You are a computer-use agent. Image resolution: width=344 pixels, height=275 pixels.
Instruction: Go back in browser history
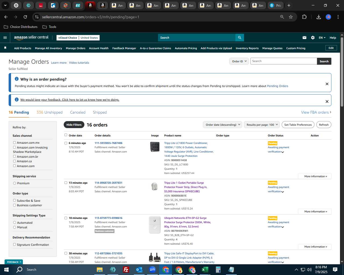pyautogui.click(x=6, y=17)
